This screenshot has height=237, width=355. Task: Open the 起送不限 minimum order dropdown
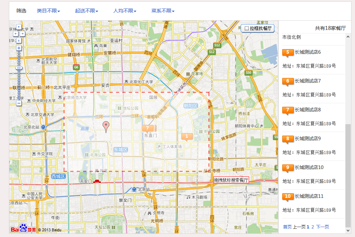86,11
